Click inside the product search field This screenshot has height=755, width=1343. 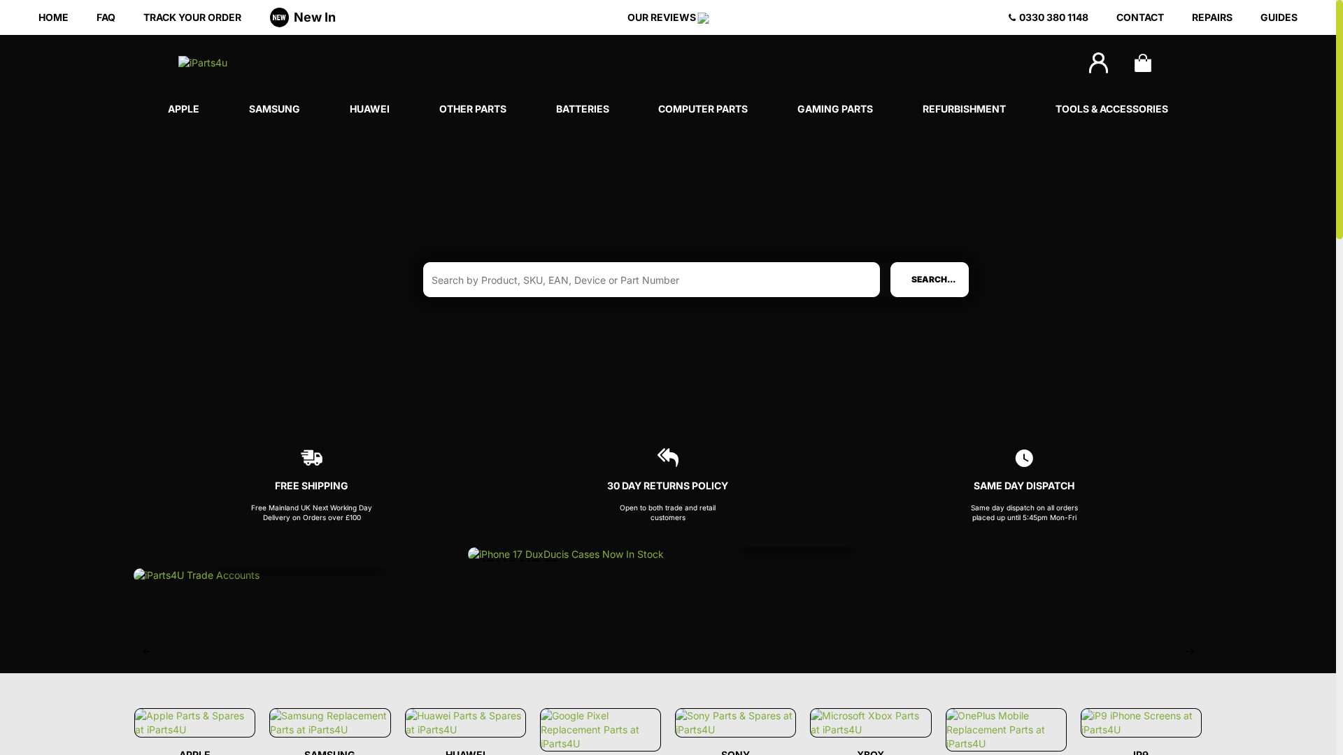tap(651, 280)
